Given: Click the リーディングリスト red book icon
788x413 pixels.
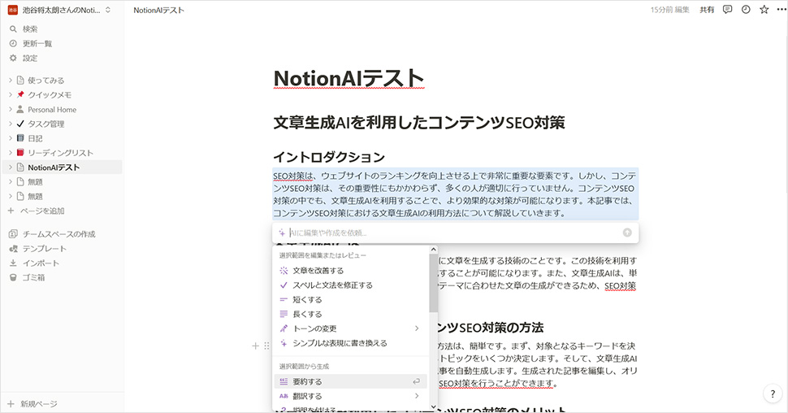Looking at the screenshot, I should [x=20, y=152].
